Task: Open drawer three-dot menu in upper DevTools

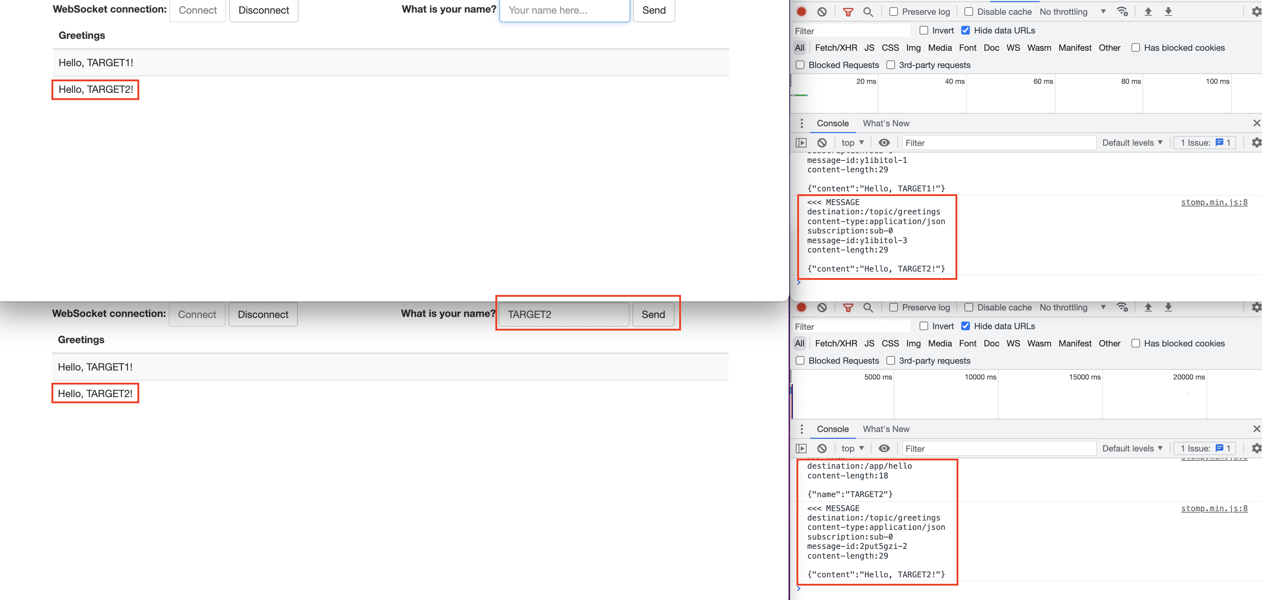Action: point(802,123)
